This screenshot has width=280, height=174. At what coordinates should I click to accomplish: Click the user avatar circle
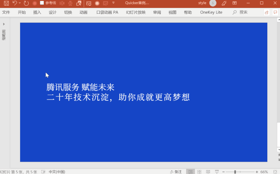click(x=213, y=3)
